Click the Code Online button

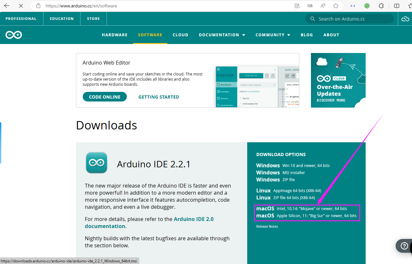[x=105, y=97]
